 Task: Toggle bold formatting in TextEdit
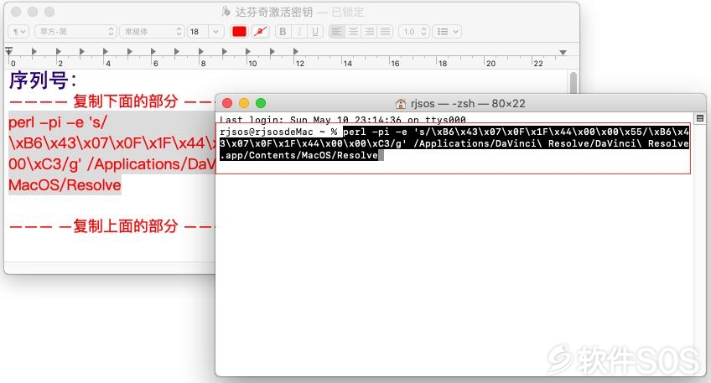click(x=283, y=31)
